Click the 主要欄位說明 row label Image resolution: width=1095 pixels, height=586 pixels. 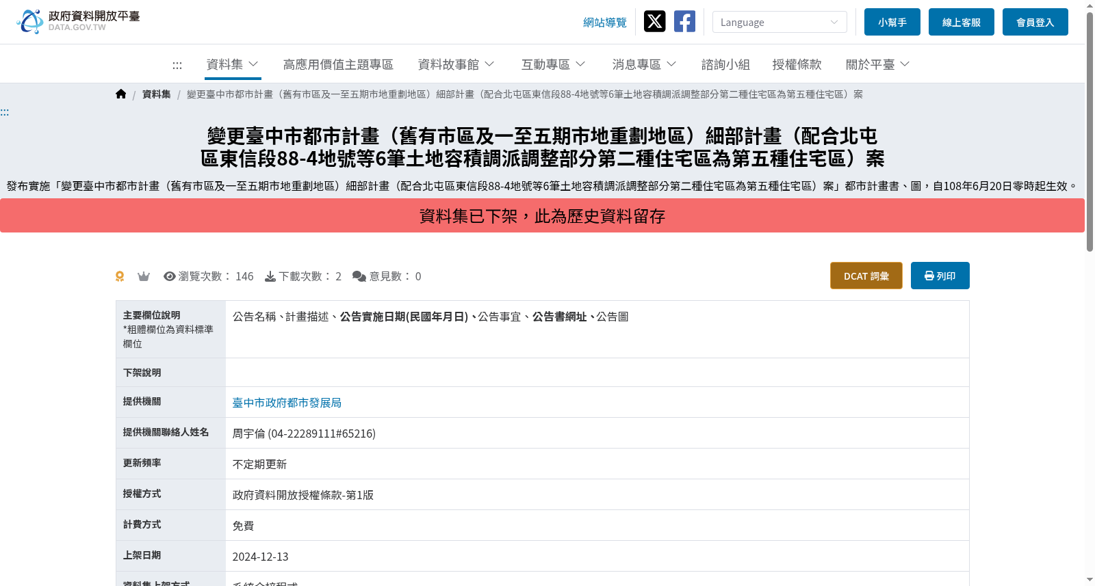(x=152, y=315)
